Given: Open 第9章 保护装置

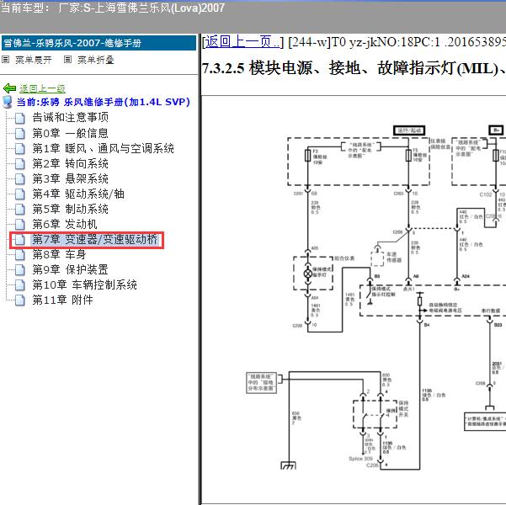Looking at the screenshot, I should tap(70, 269).
